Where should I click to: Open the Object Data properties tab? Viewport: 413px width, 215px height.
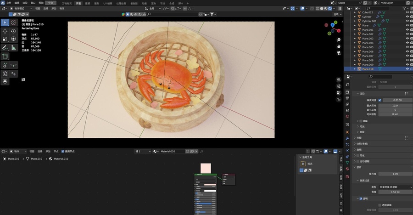pyautogui.click(x=347, y=163)
